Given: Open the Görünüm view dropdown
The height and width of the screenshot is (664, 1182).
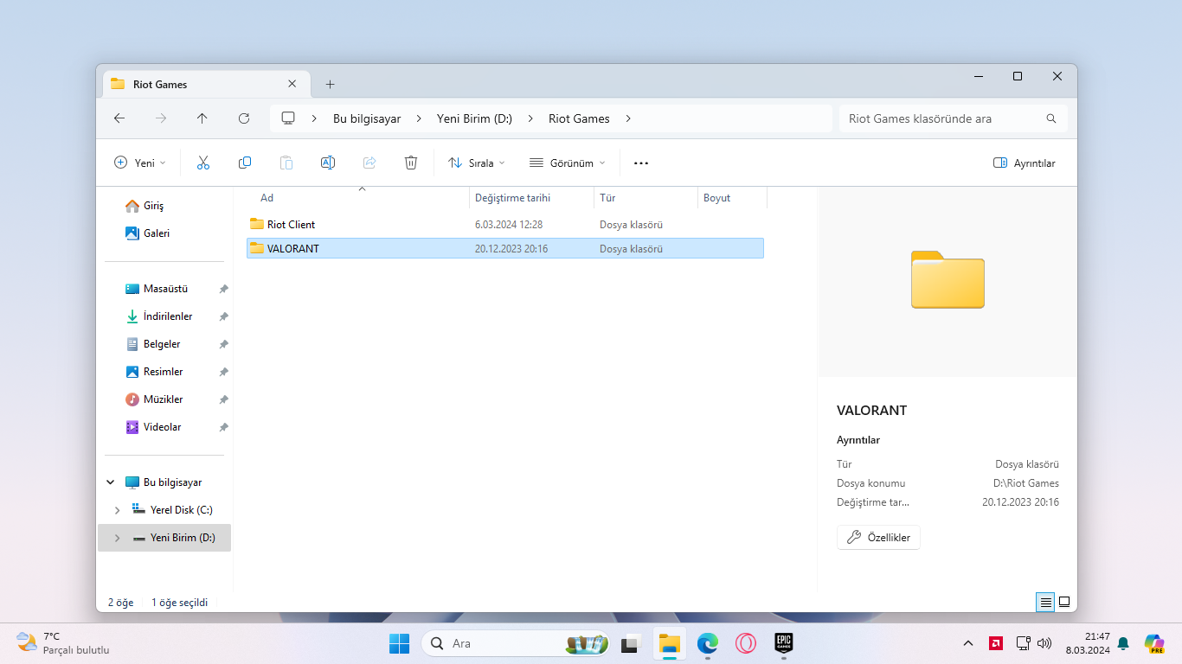Looking at the screenshot, I should point(568,163).
